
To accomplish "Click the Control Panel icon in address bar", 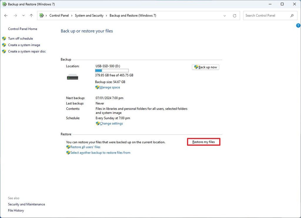I will coord(41,15).
